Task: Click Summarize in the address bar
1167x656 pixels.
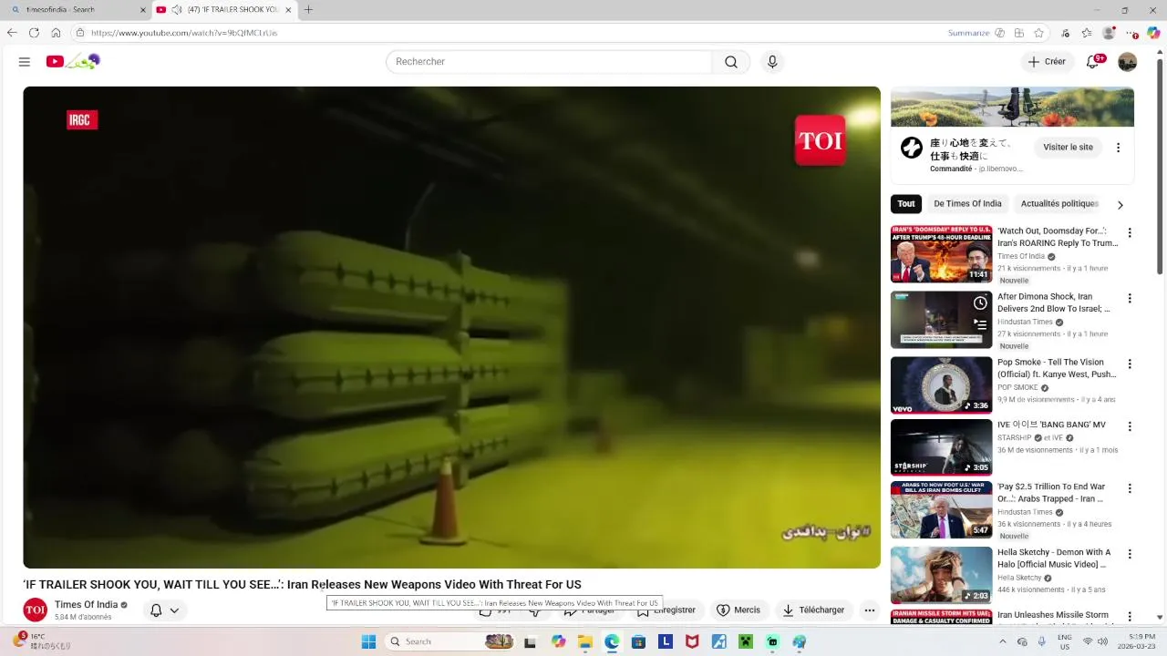Action: point(968,33)
